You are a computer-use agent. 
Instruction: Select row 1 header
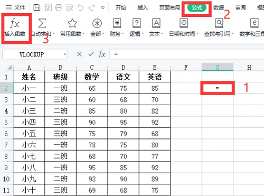tap(6, 77)
